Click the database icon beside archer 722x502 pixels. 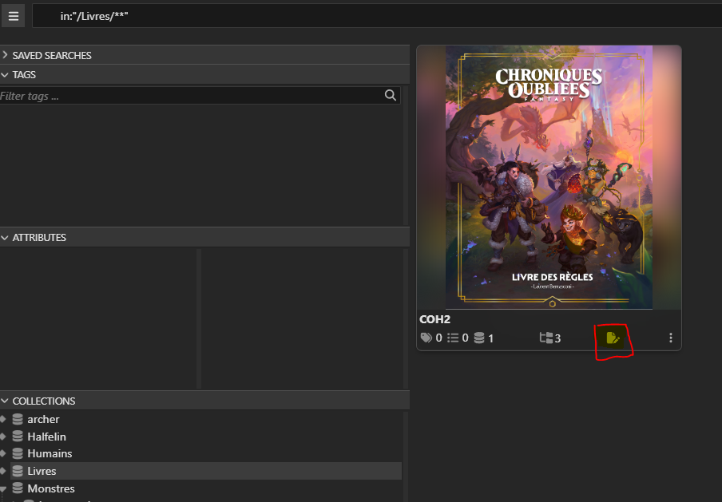[x=18, y=419]
